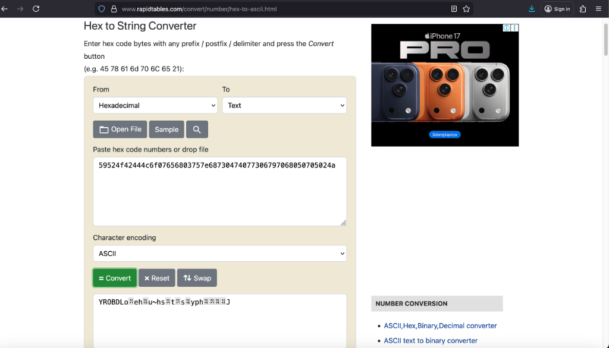Expand the From Hexadecimal dropdown

[x=155, y=105]
